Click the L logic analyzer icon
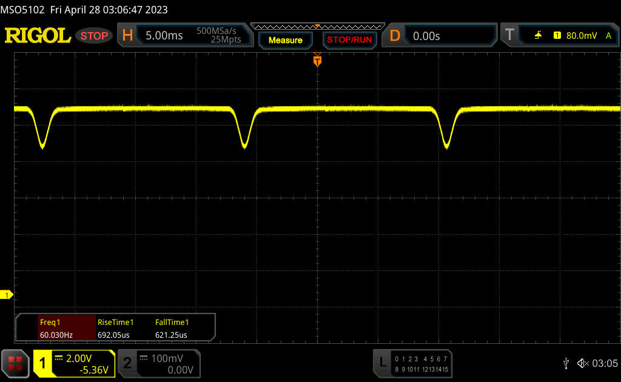Image resolution: width=621 pixels, height=382 pixels. tap(382, 363)
